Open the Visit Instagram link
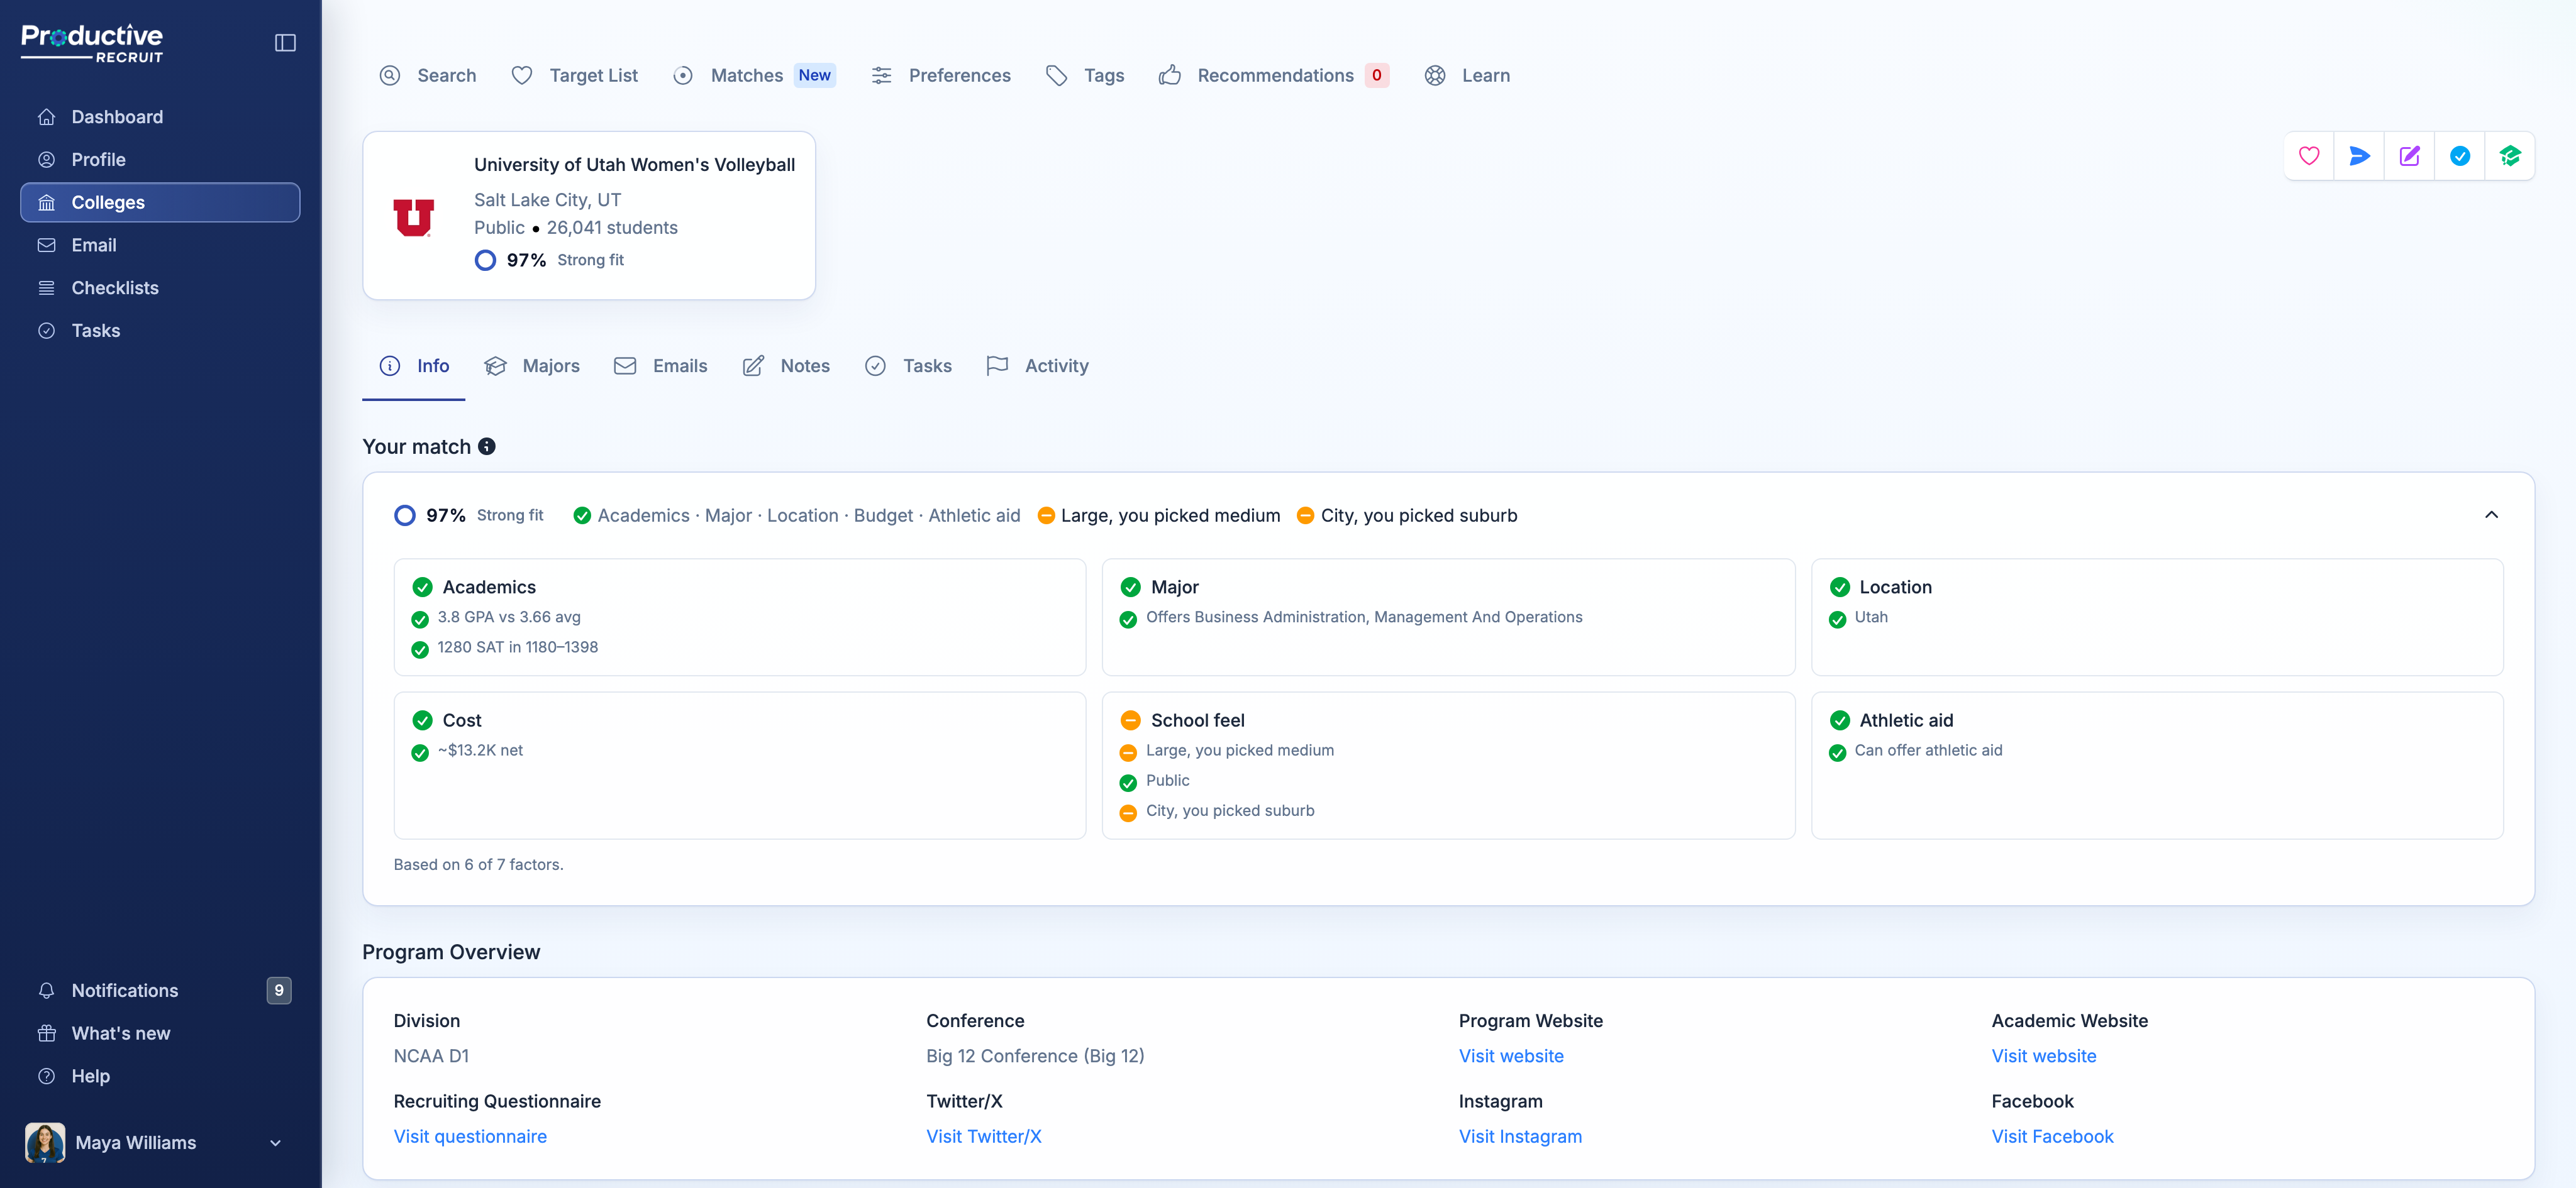 1520,1137
